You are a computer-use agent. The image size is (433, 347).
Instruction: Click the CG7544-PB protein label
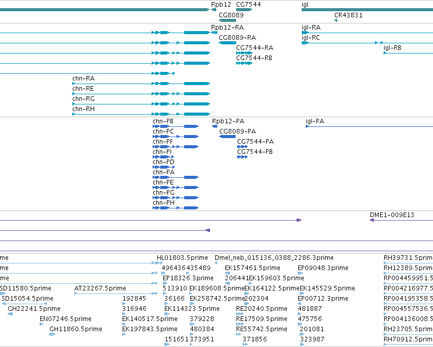[255, 152]
